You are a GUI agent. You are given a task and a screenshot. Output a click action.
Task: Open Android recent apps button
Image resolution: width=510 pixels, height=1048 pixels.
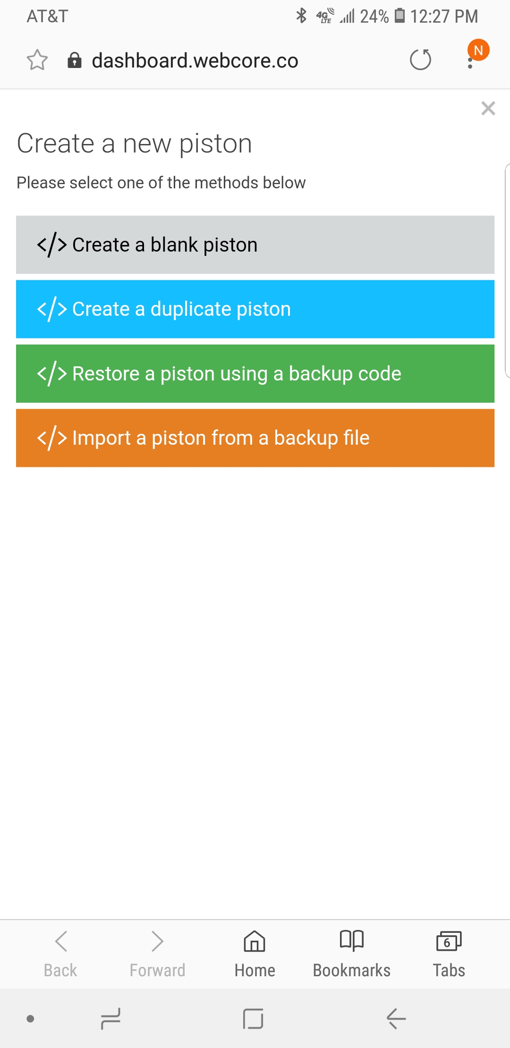[x=111, y=1019]
